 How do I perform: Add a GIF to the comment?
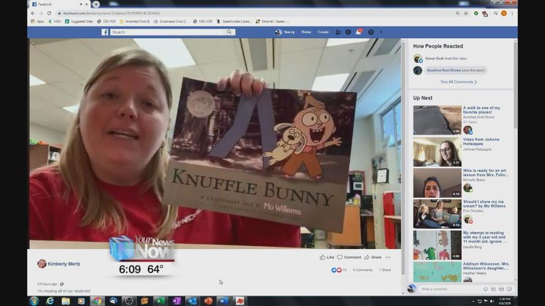501,289
